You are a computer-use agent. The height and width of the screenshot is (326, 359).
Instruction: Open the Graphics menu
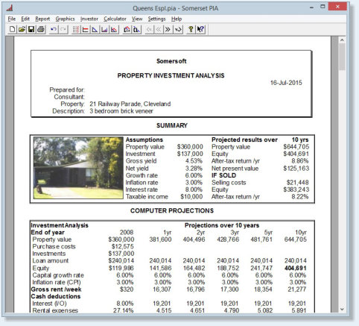point(65,19)
